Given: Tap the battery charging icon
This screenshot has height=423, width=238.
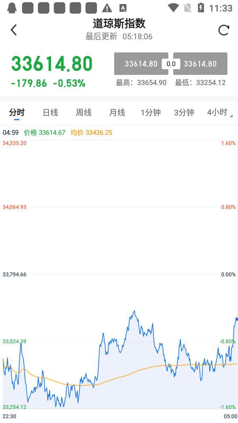Looking at the screenshot, I should click(x=201, y=7).
